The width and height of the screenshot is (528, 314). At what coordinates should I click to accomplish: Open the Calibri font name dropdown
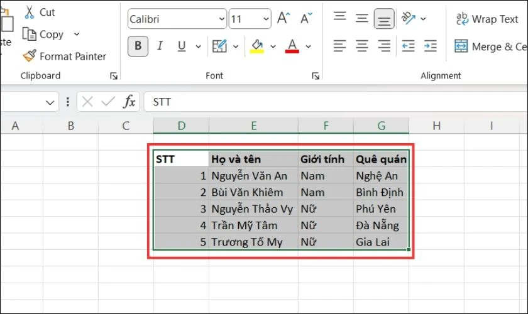221,19
